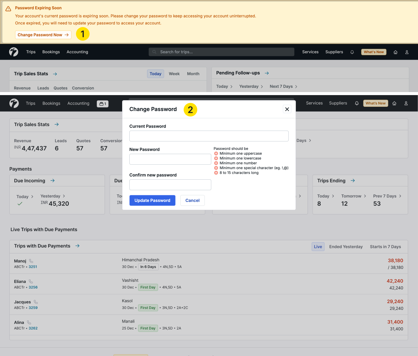Expand Next 7 Days under Pending Follow-ups
This screenshot has height=356, width=418.
point(283,86)
